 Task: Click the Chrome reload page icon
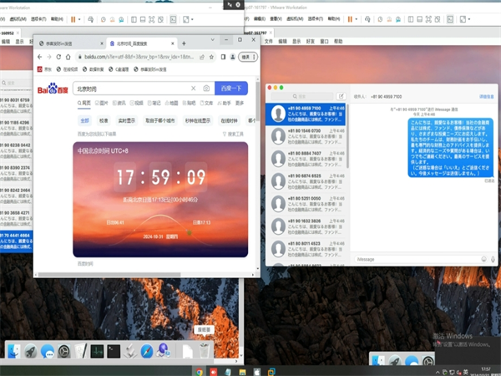point(58,57)
